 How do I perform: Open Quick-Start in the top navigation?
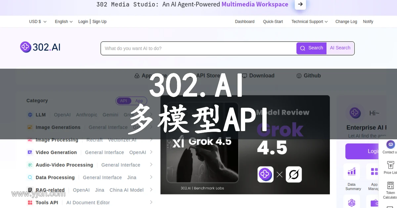(x=273, y=21)
